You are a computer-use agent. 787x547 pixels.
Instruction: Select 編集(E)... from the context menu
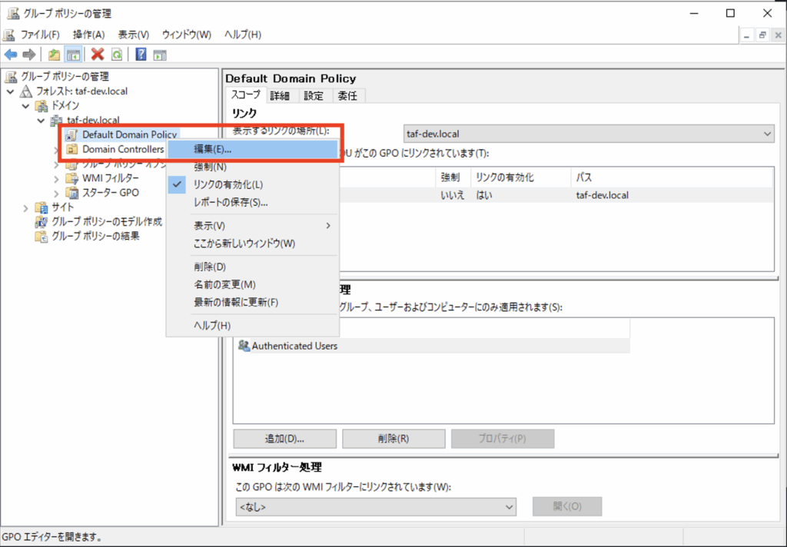point(212,150)
